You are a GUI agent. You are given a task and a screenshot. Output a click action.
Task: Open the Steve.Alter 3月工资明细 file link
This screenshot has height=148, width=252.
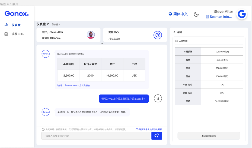click(77, 86)
